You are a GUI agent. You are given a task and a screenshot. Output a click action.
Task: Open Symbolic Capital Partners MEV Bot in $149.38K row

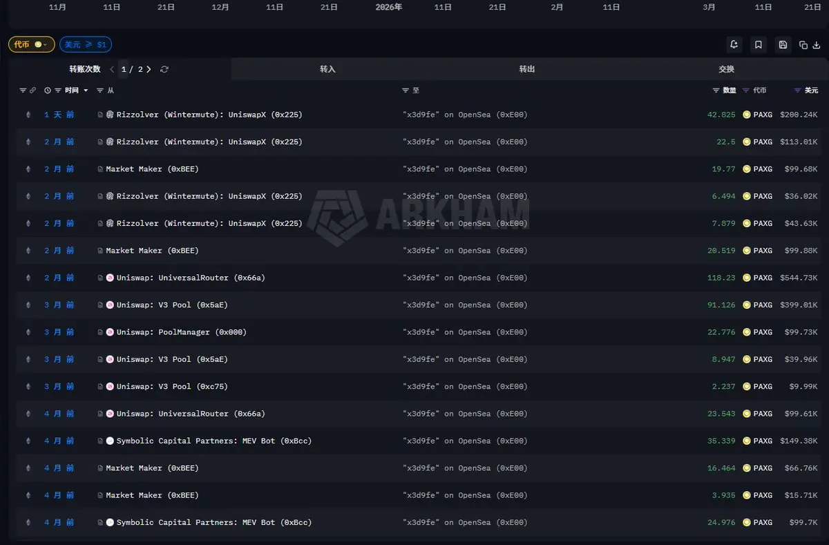tap(214, 441)
